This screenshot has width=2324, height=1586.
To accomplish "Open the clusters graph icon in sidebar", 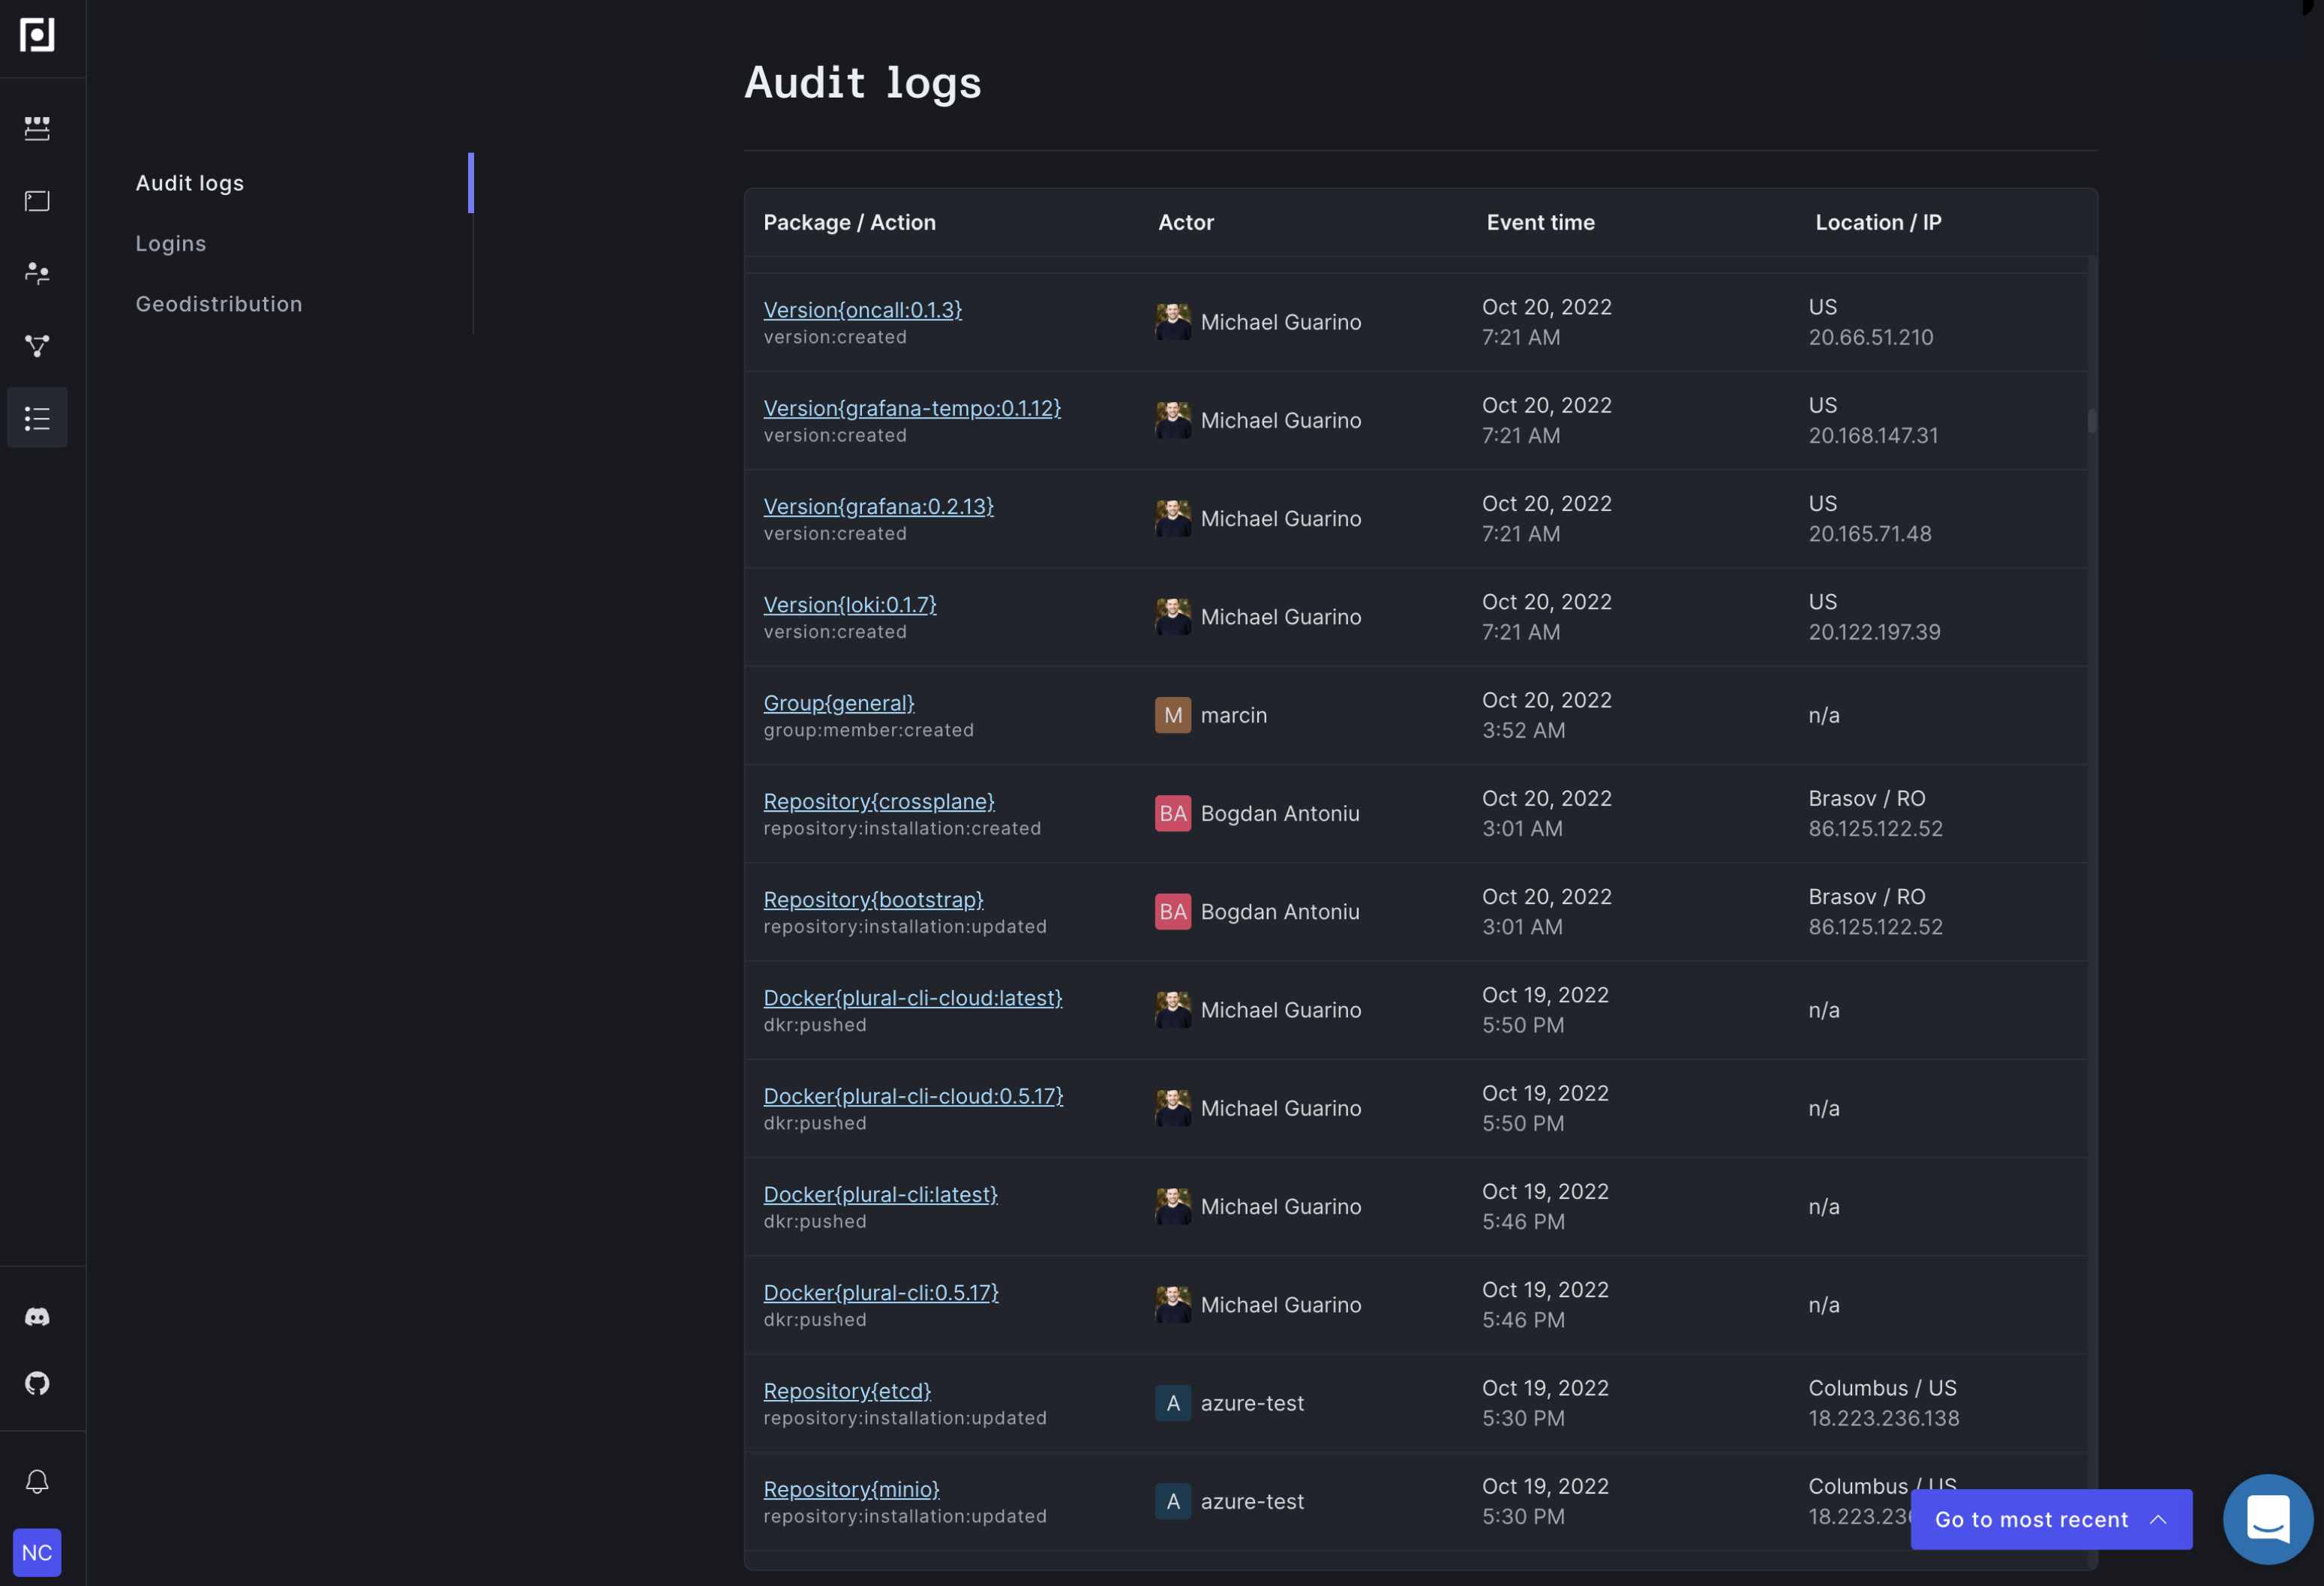I will tap(37, 346).
